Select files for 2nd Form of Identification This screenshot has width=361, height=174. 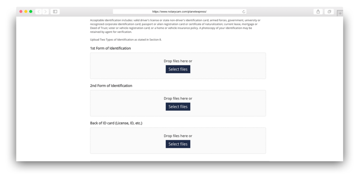178,107
